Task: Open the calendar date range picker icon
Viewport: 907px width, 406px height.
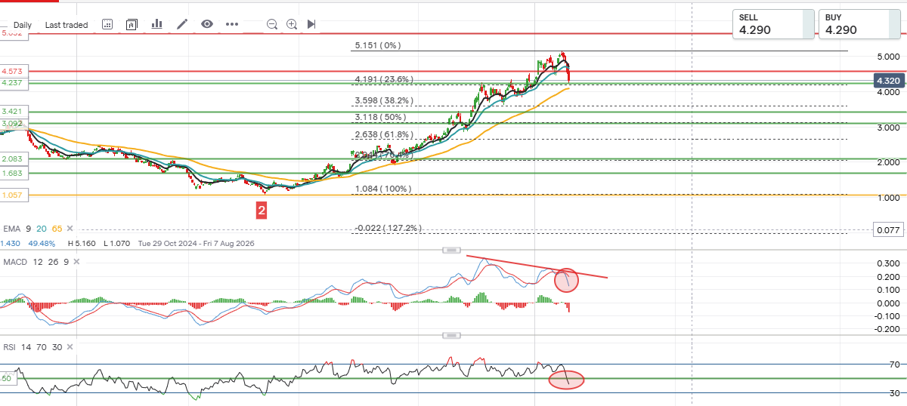Action: (x=107, y=24)
